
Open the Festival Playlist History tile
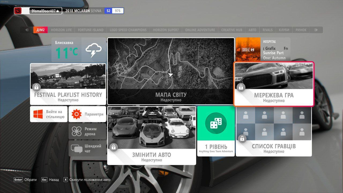[68, 84]
